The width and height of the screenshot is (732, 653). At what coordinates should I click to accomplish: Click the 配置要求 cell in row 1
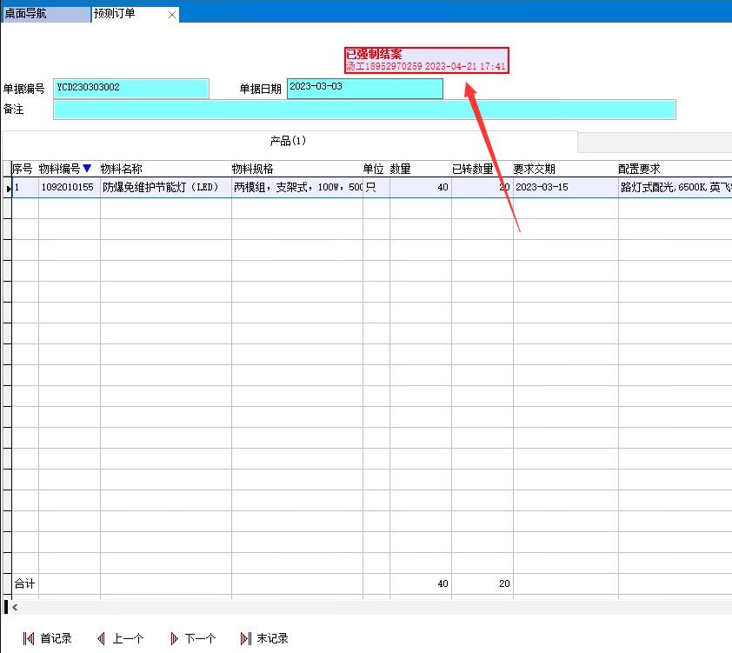pyautogui.click(x=675, y=188)
